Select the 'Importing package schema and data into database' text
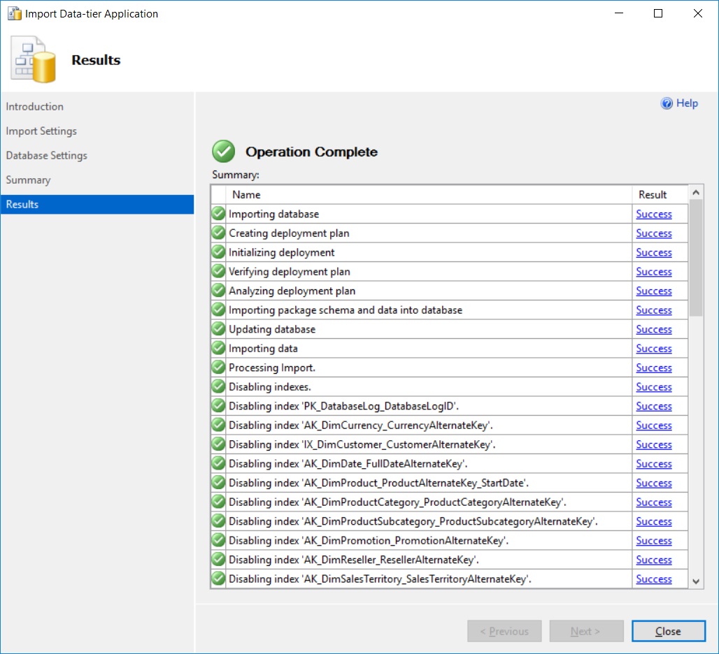Image resolution: width=719 pixels, height=654 pixels. [346, 310]
